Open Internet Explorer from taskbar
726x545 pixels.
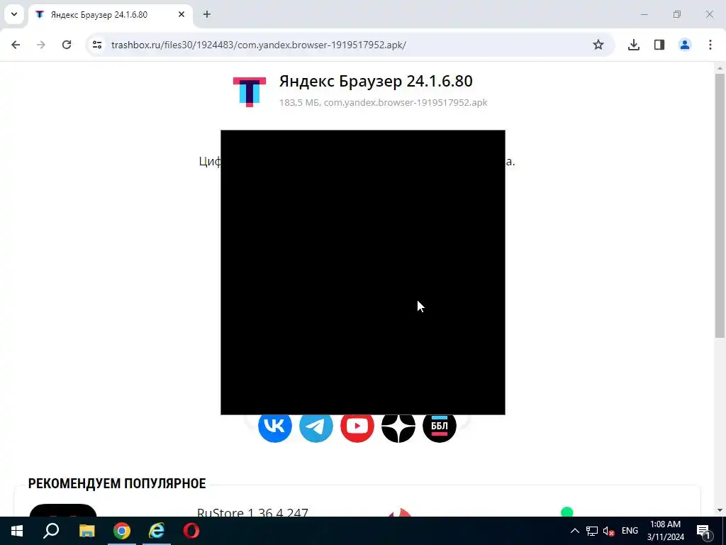[x=157, y=531]
